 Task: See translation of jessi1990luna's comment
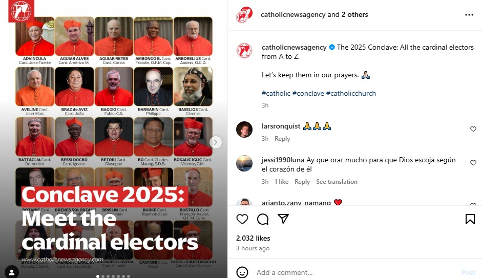tap(337, 182)
